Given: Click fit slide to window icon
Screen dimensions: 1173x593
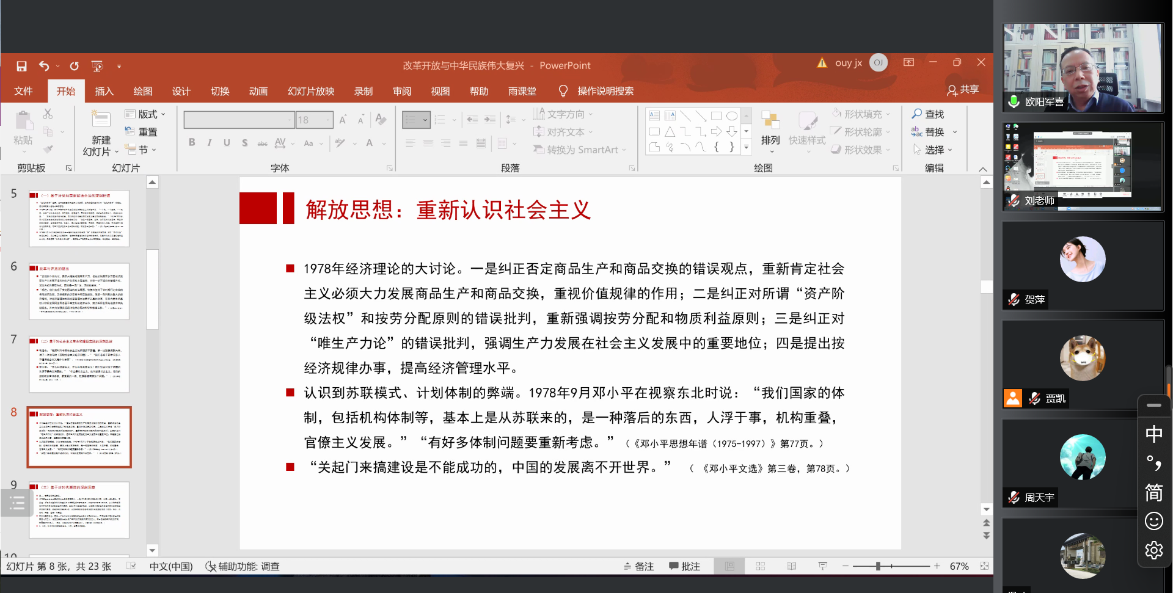Looking at the screenshot, I should click(984, 566).
